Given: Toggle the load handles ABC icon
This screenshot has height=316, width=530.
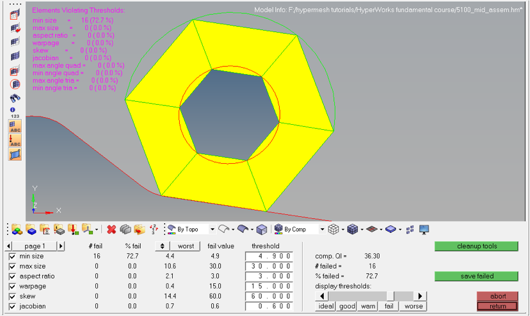Looking at the screenshot, I should coord(15,140).
